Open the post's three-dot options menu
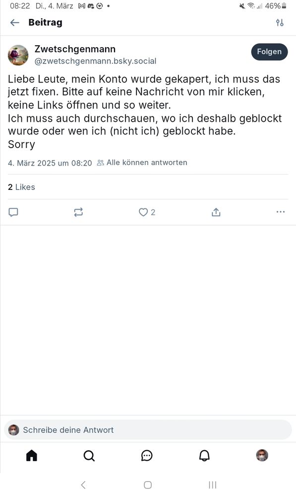296x497 pixels. 281,212
